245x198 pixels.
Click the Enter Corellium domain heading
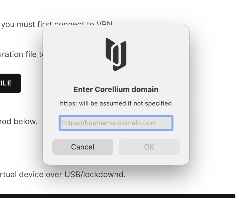pyautogui.click(x=116, y=89)
